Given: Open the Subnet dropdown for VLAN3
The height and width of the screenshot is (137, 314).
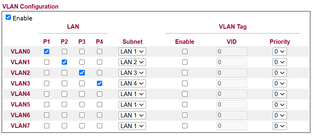Looking at the screenshot, I should tap(132, 83).
